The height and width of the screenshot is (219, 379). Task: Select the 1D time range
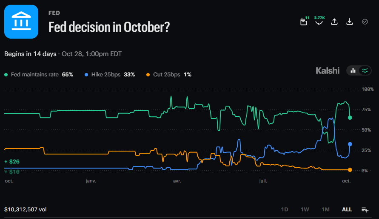pyautogui.click(x=285, y=210)
